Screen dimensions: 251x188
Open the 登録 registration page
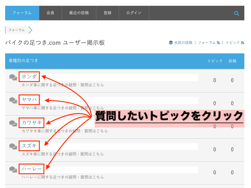tap(107, 13)
